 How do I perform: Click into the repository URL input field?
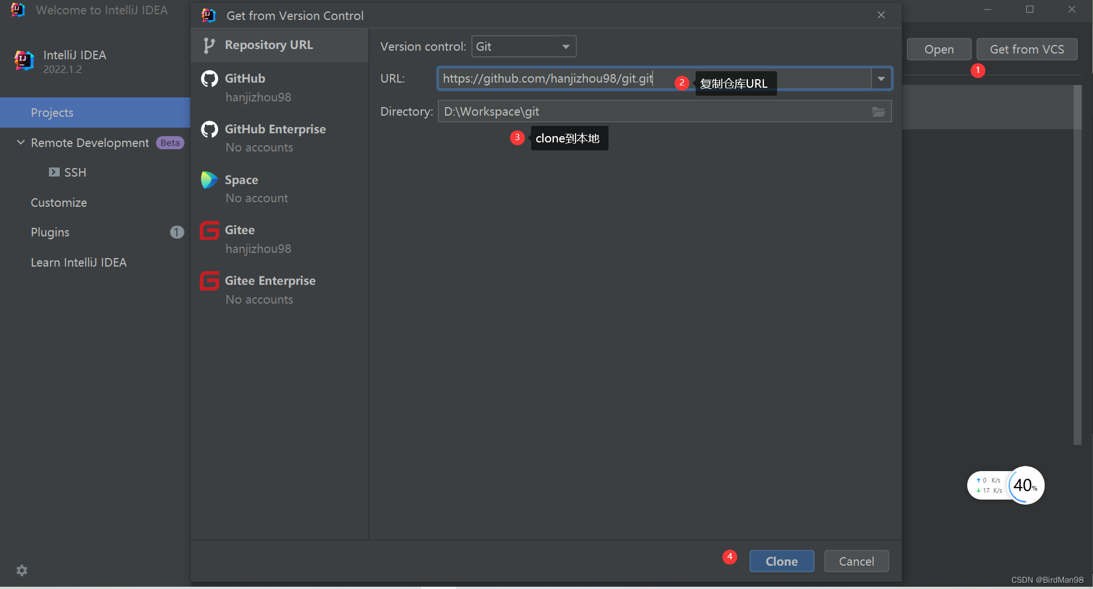click(x=654, y=79)
